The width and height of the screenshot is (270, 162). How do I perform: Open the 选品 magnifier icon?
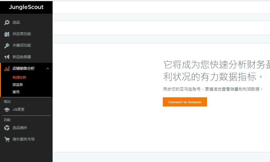click(7, 23)
